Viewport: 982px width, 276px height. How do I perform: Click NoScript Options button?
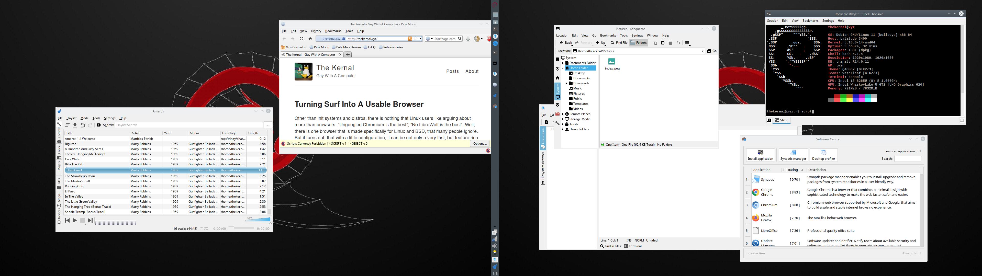pos(479,144)
